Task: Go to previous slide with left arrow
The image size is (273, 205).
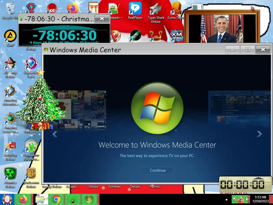Action: (x=55, y=134)
